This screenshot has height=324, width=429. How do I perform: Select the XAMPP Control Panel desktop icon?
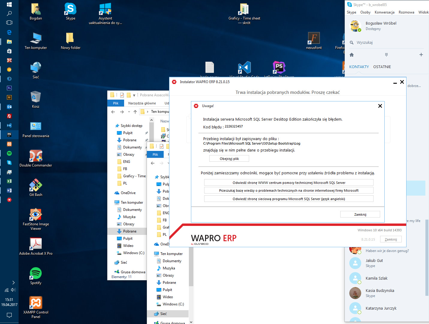(x=36, y=307)
